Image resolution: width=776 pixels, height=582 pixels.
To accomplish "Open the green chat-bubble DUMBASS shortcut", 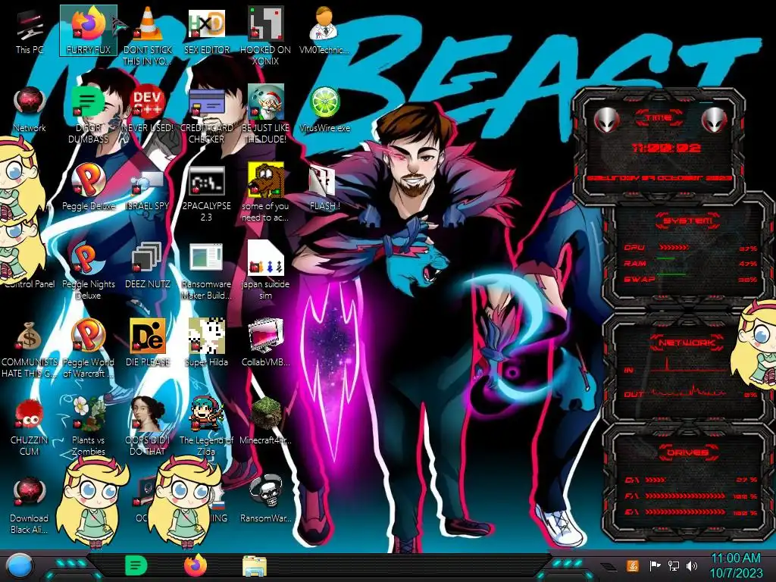I will (x=89, y=115).
